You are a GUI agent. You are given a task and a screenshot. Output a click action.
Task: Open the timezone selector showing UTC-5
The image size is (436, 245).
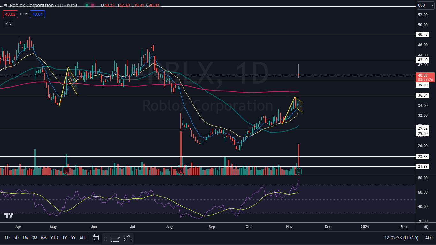pyautogui.click(x=402, y=238)
